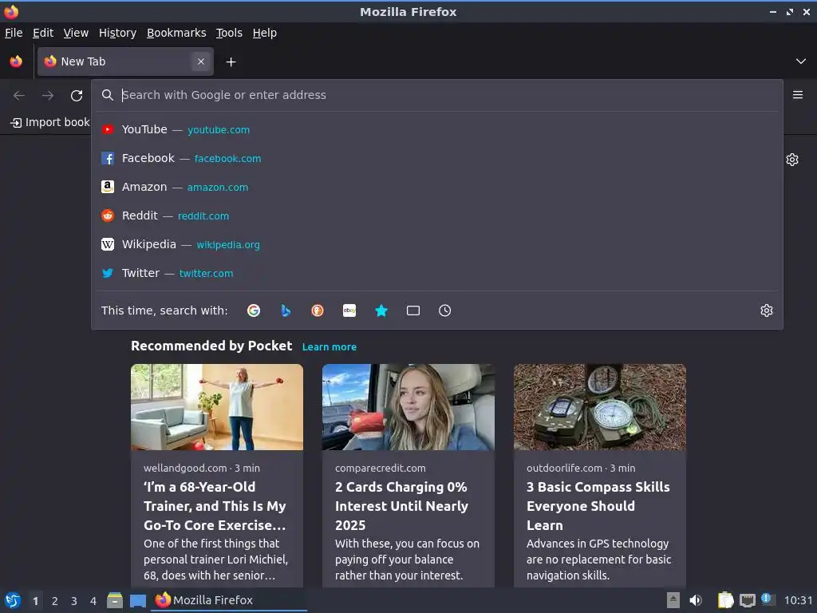
Task: Click '2 Cards Charging 0% Interest' headline
Action: 402,506
